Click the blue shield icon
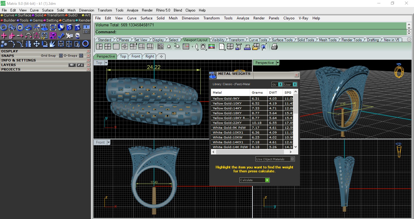The image size is (414, 219). click(61, 28)
